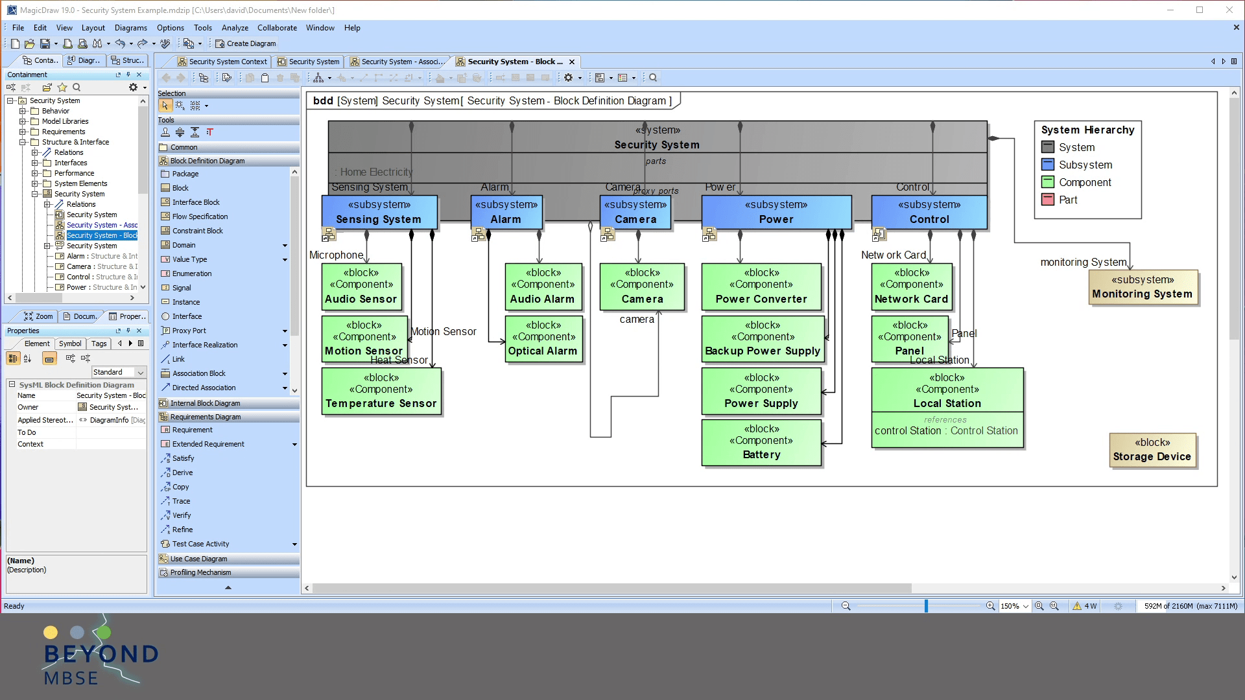Open the Analyze menu
Screen dimensions: 1245x700
pos(235,28)
